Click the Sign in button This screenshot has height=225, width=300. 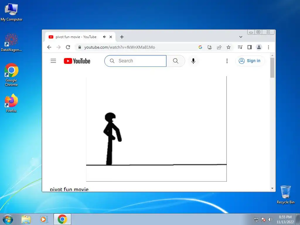(250, 61)
